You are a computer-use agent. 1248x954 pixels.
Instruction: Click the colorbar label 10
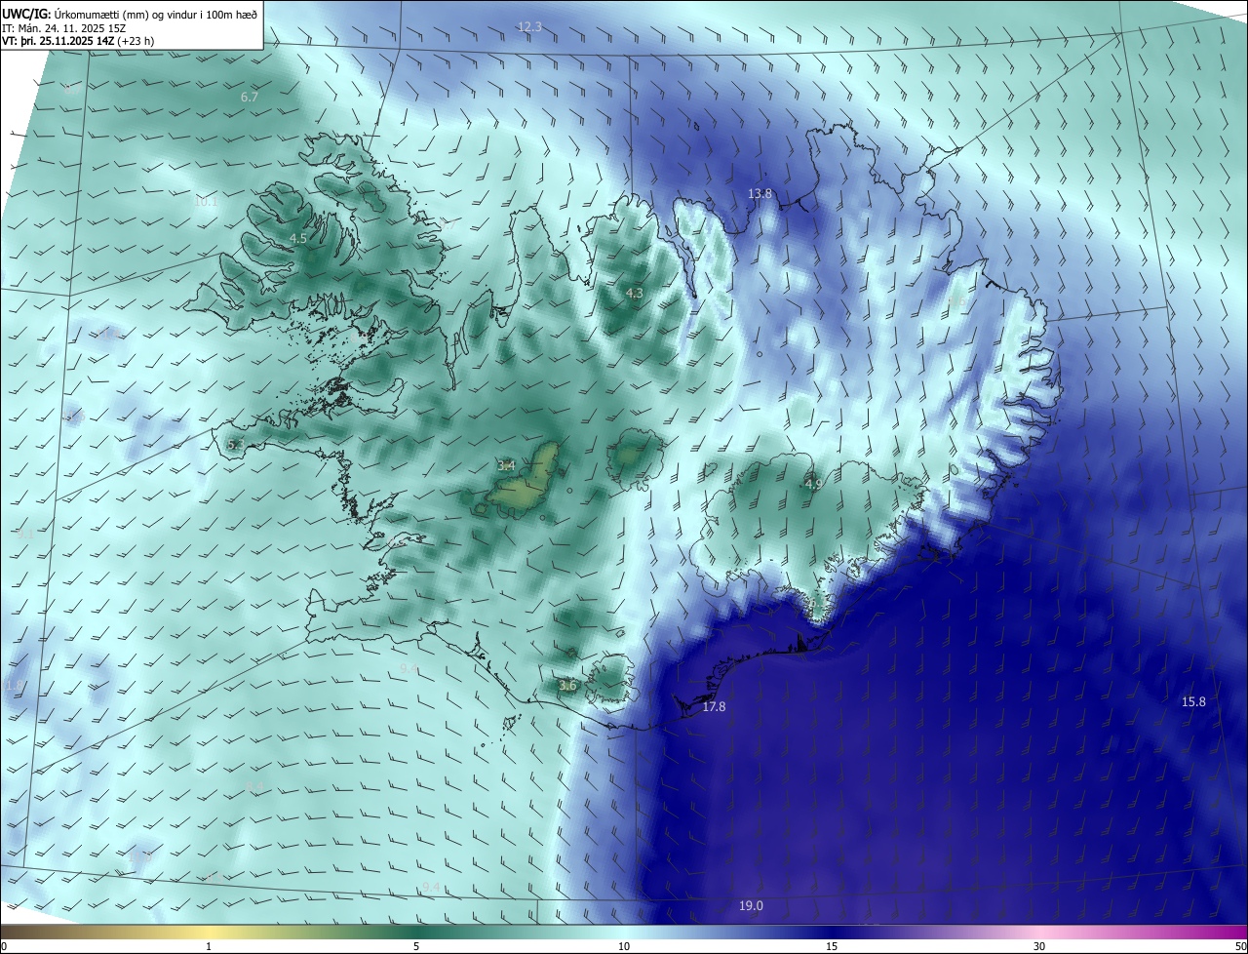pyautogui.click(x=624, y=946)
